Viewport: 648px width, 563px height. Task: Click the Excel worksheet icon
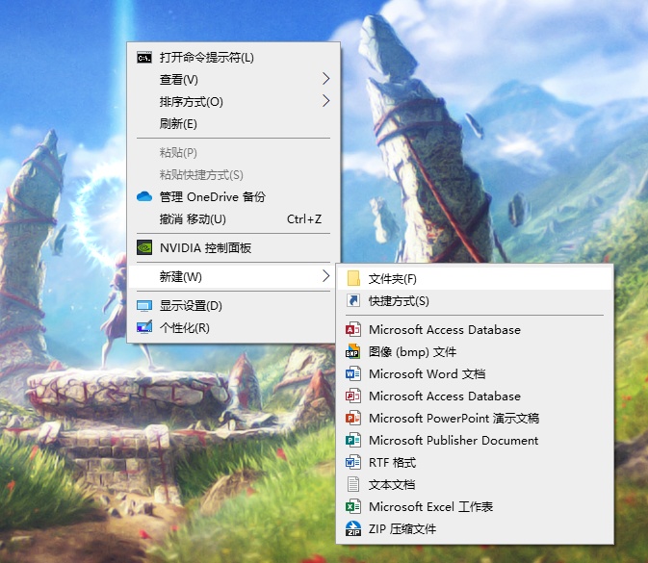(353, 506)
